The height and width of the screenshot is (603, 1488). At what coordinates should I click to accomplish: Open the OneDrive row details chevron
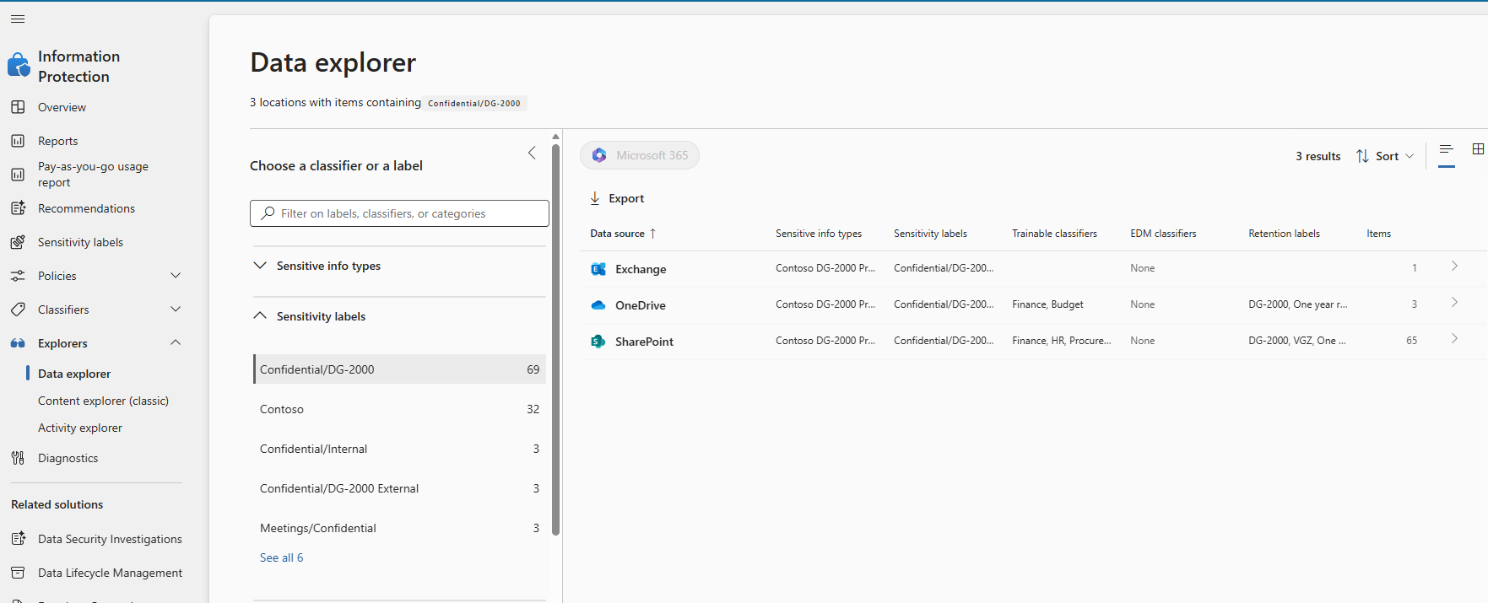(1454, 302)
